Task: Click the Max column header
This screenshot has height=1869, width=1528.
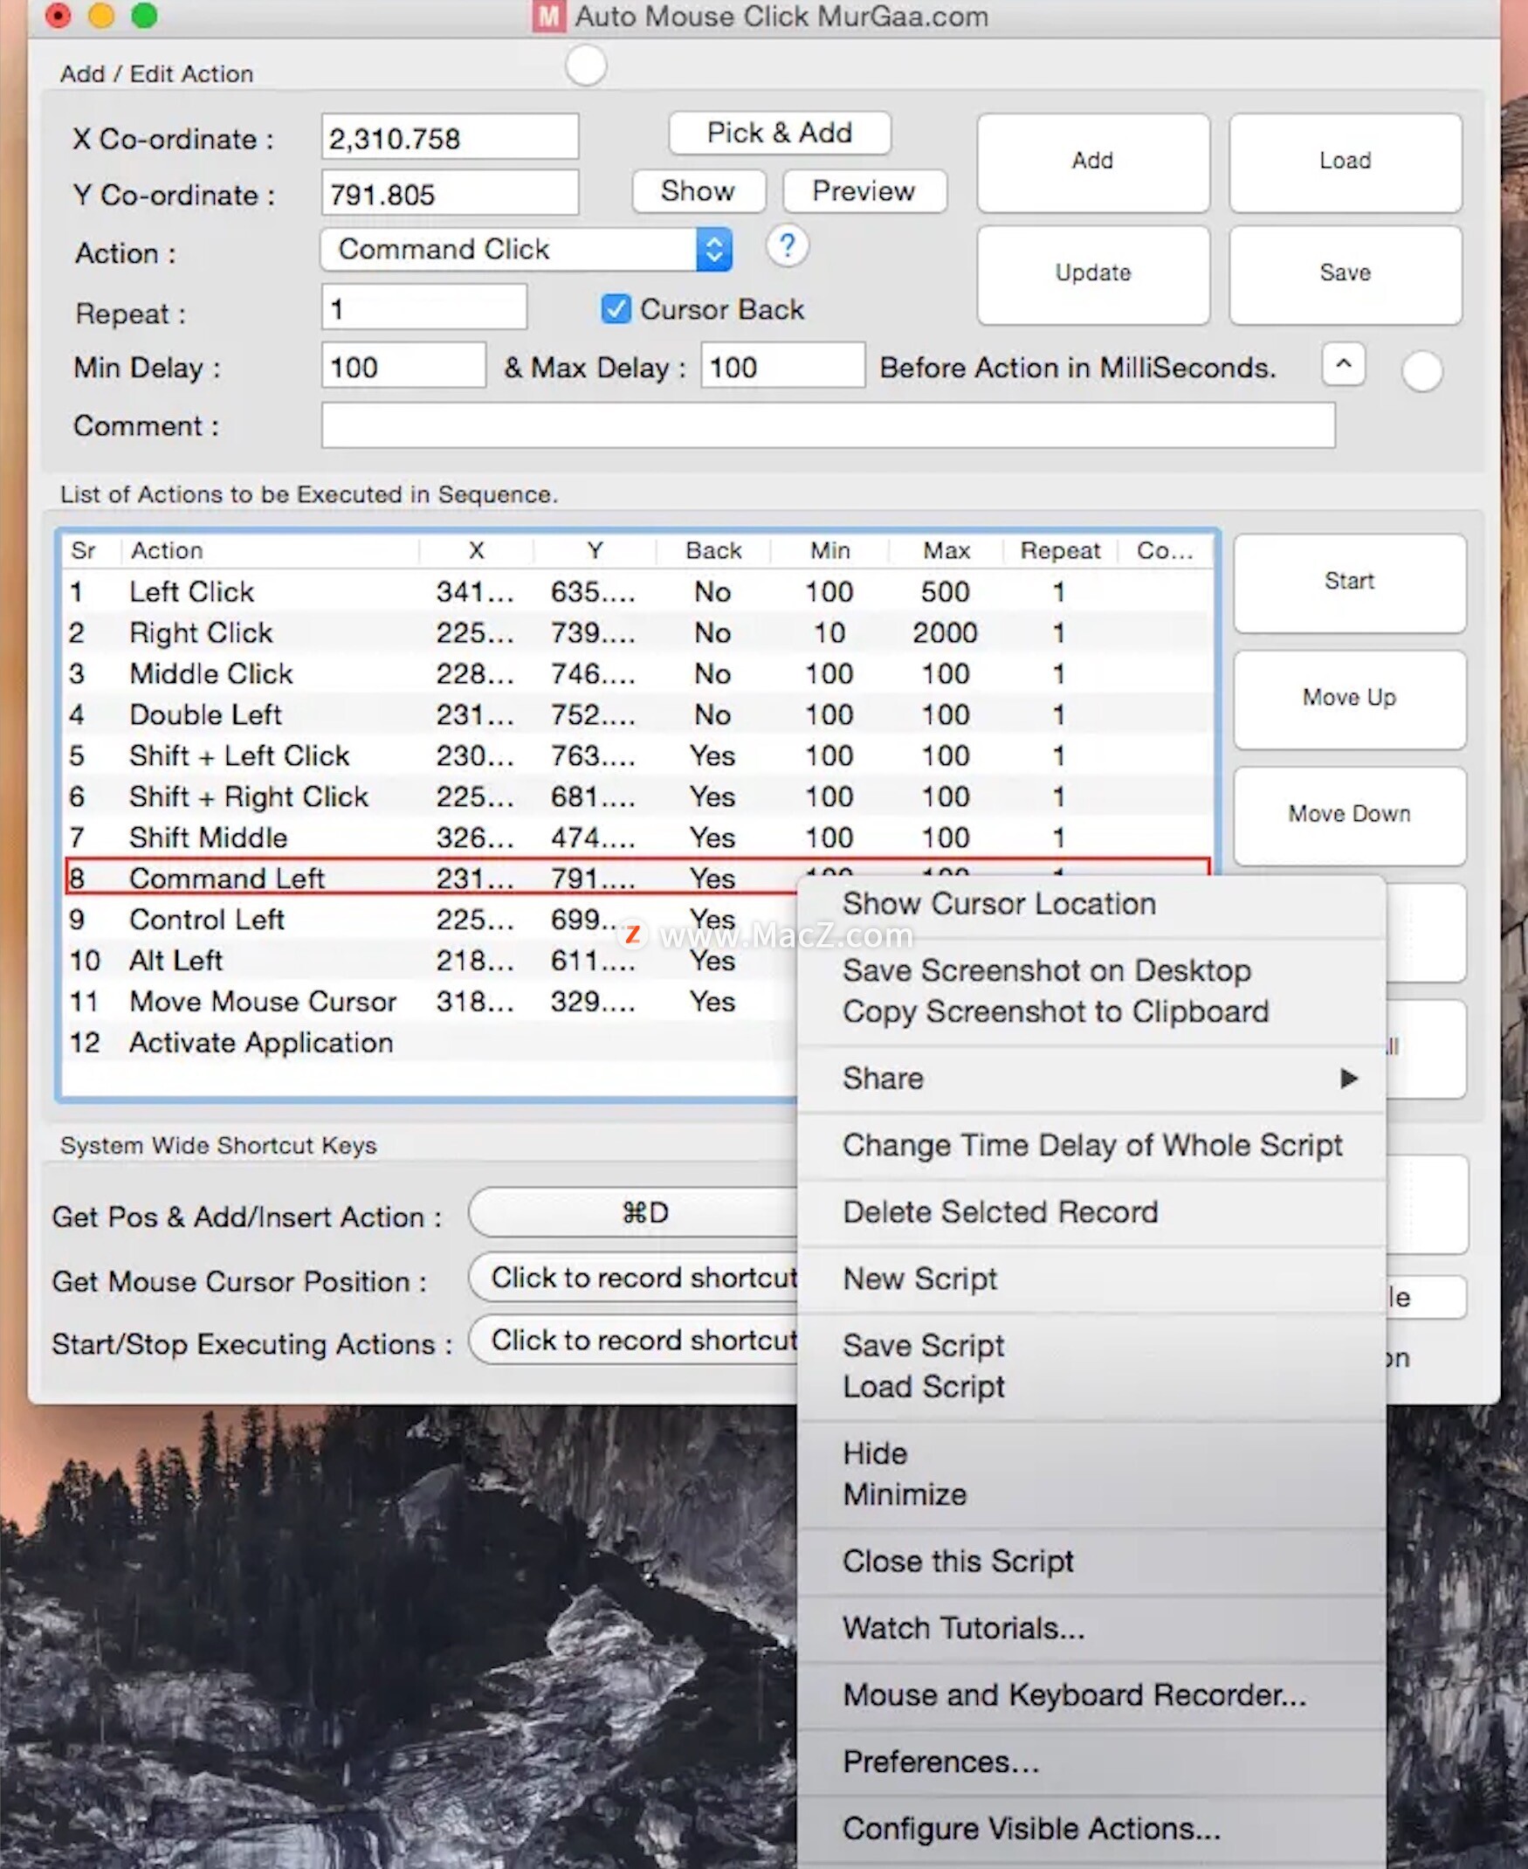Action: click(x=946, y=551)
